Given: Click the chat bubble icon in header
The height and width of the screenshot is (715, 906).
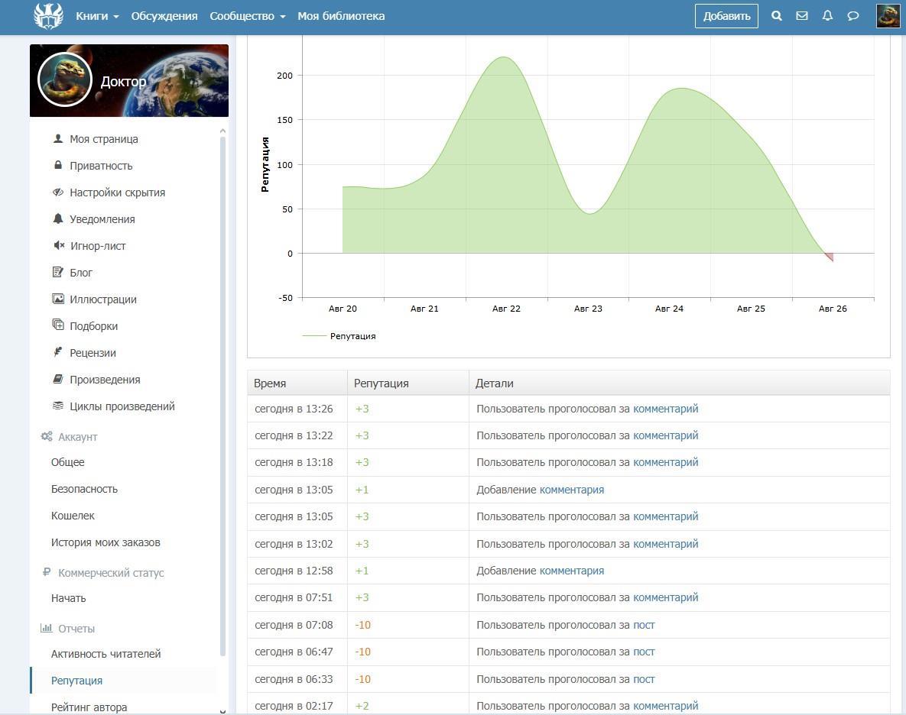Looking at the screenshot, I should point(853,16).
